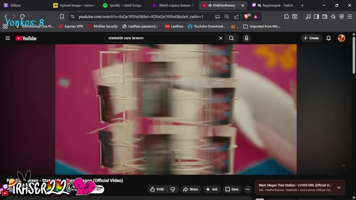Run search with the magnifier button
Viewport: 356px width, 200px height.
(x=231, y=38)
